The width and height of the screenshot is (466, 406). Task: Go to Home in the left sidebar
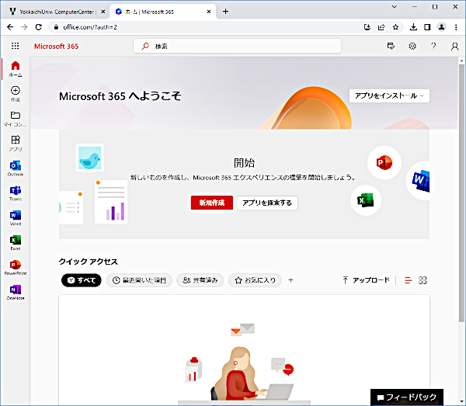coord(16,69)
